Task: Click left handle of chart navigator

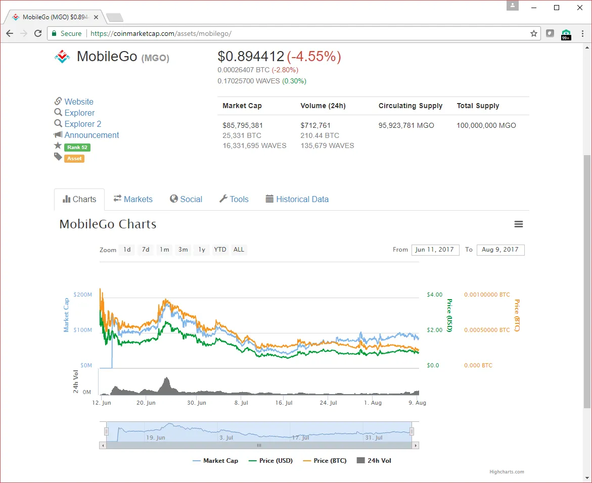Action: [x=107, y=431]
